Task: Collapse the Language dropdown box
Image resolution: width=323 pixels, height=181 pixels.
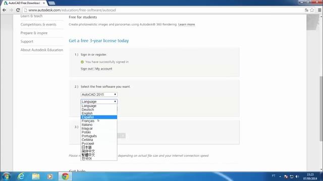Action: tap(99, 102)
